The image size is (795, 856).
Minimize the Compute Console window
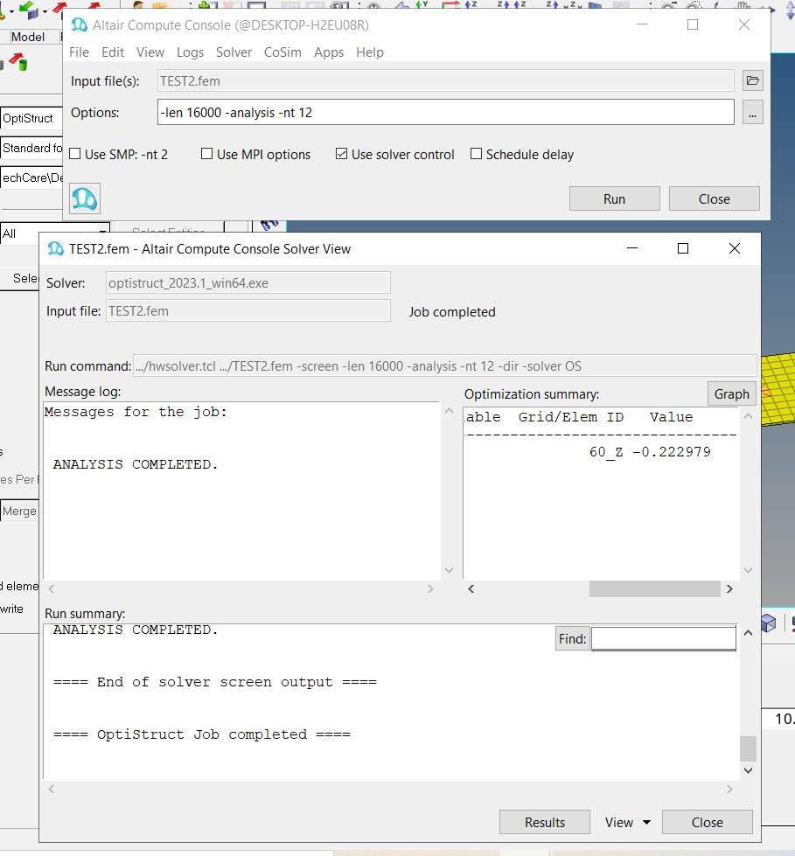pyautogui.click(x=642, y=24)
